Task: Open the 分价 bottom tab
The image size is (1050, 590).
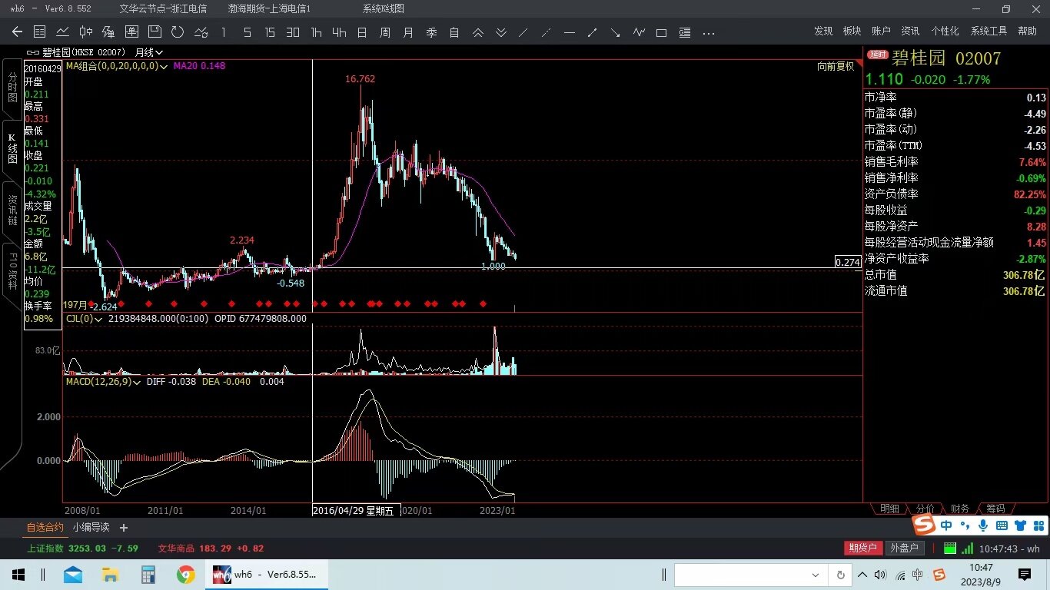Action: (x=925, y=509)
